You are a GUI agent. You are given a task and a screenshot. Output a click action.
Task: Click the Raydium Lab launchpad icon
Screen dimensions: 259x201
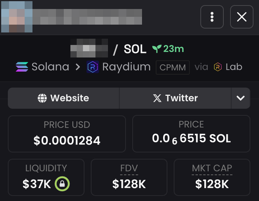pos(218,67)
